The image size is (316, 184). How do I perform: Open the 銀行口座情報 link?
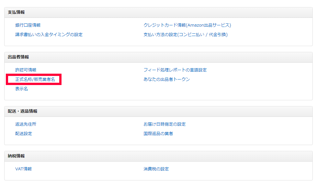click(28, 25)
